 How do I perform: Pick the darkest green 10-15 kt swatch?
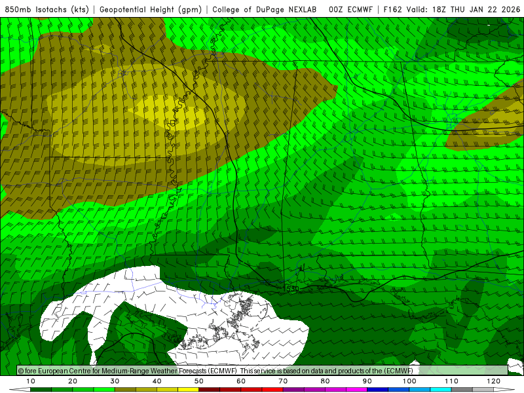click(41, 390)
